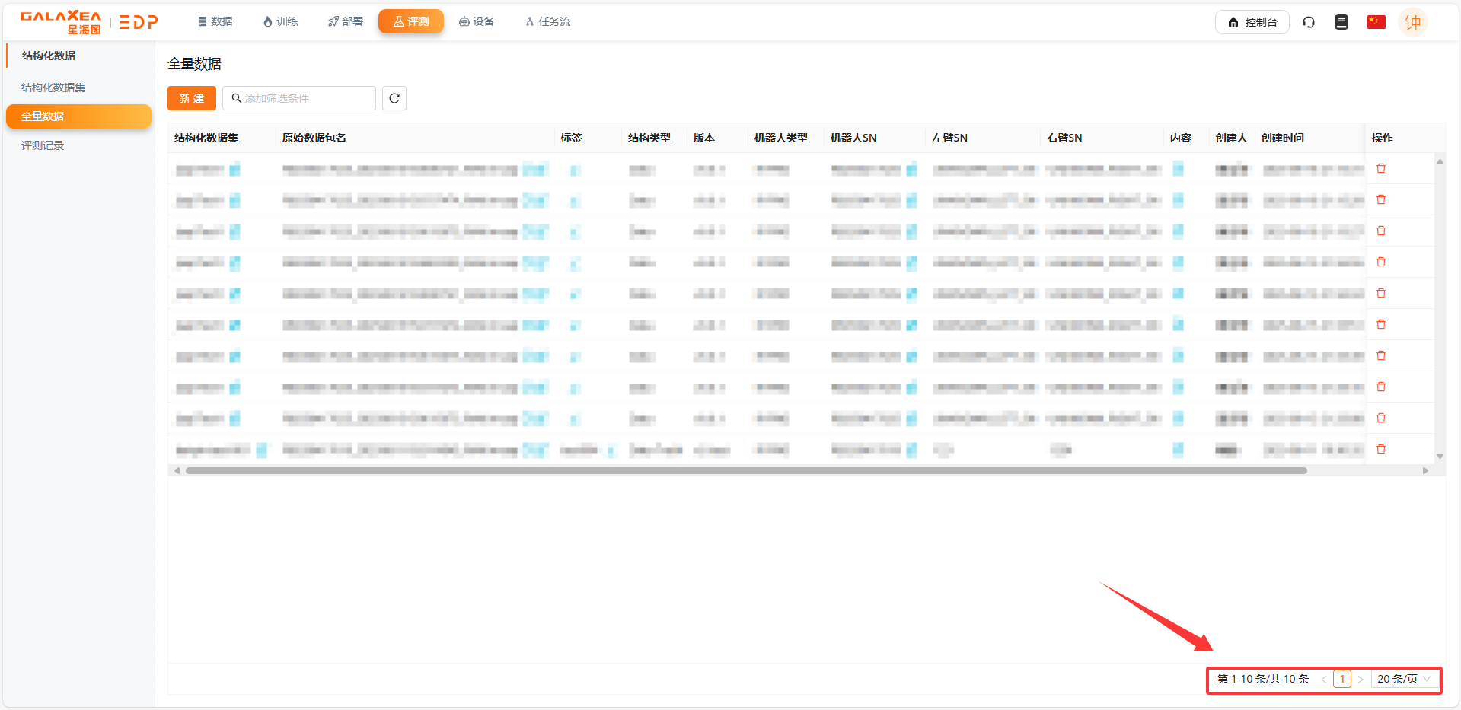Go to the next page arrow
This screenshot has height=710, width=1461.
1360,679
